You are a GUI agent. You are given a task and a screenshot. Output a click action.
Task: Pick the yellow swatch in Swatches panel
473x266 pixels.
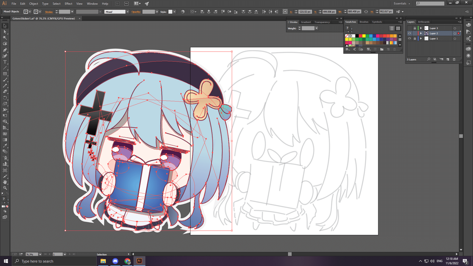pyautogui.click(x=364, y=36)
